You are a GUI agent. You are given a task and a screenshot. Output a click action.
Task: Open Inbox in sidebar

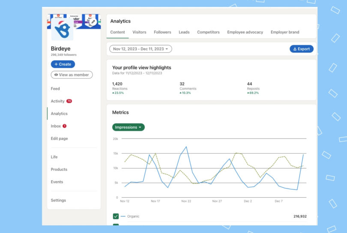point(56,126)
